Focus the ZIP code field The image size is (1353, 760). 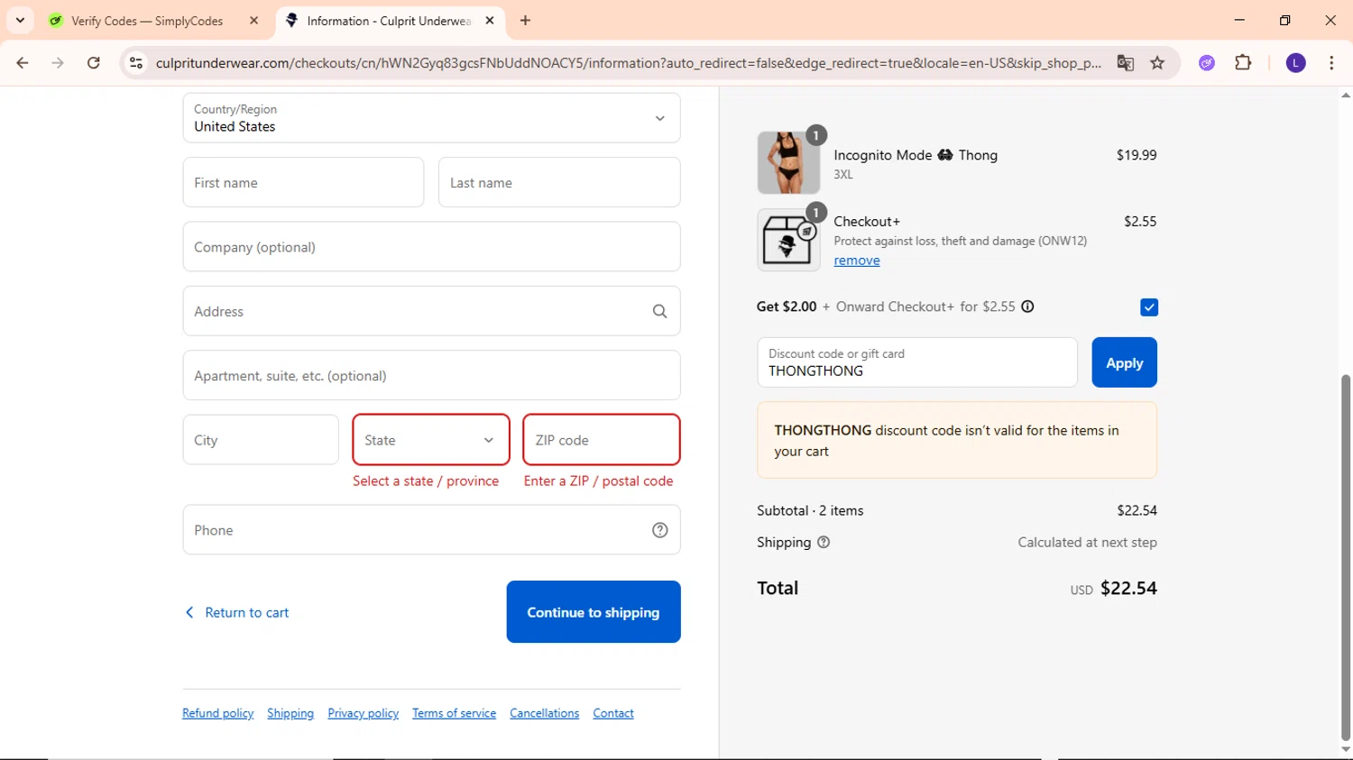coord(602,440)
